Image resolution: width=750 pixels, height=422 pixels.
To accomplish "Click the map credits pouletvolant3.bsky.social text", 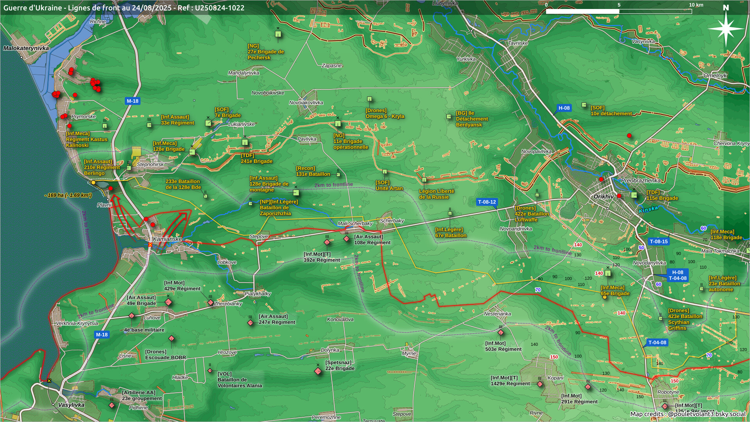I will (687, 414).
